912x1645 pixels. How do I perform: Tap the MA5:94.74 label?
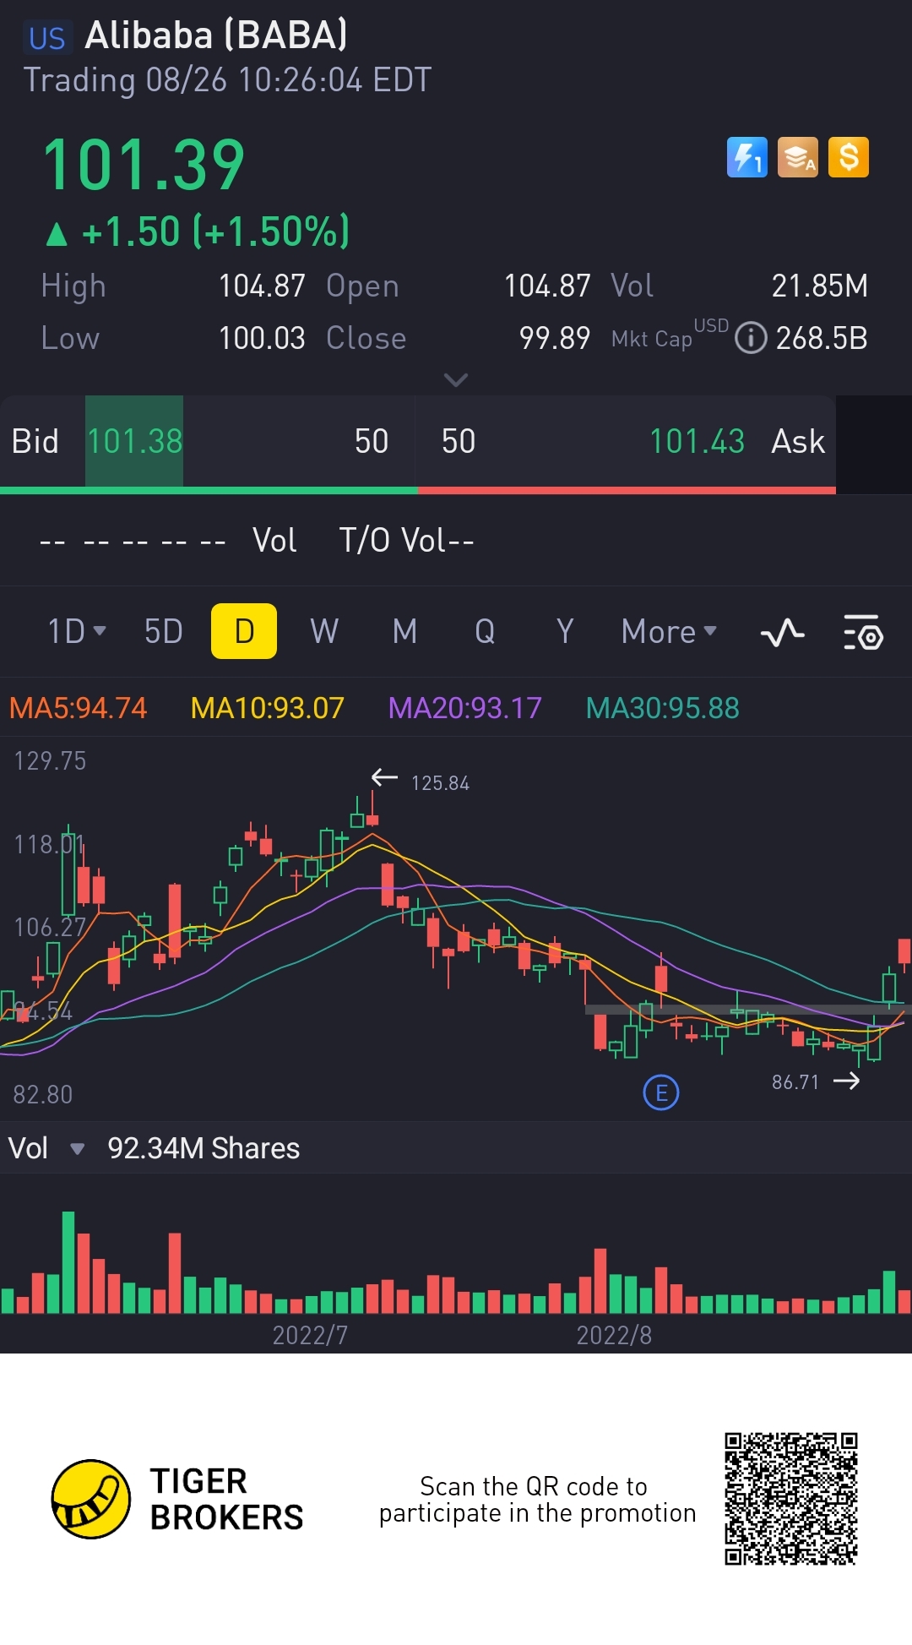click(x=78, y=708)
